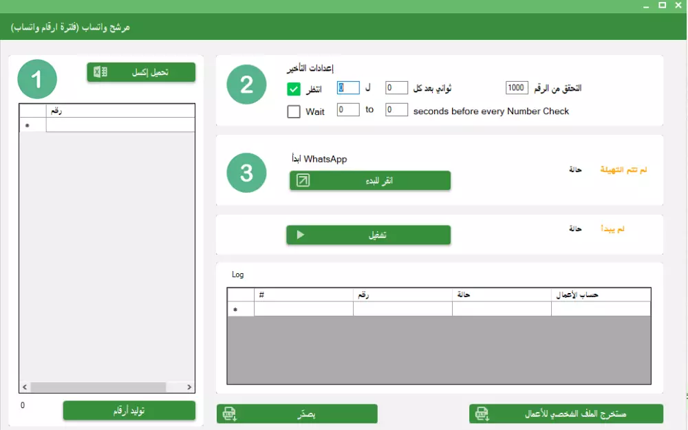Click the التحقق من الرقم label
The image size is (688, 430).
pos(558,88)
